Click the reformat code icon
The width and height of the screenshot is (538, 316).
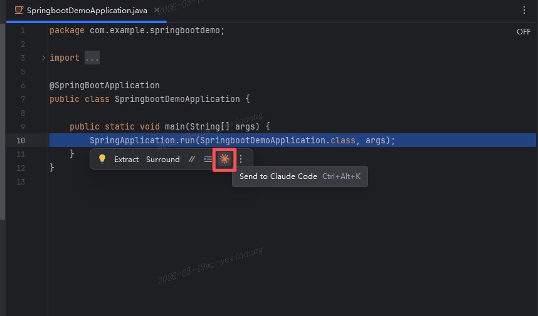click(208, 159)
